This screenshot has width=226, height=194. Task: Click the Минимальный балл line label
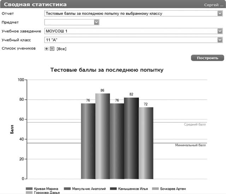point(190,145)
